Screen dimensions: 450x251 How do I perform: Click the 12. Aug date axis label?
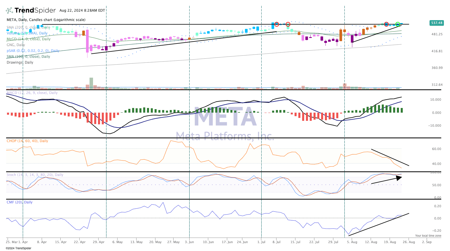coord(371,242)
